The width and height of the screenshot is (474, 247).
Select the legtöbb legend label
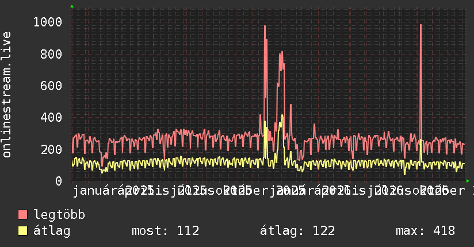(59, 215)
